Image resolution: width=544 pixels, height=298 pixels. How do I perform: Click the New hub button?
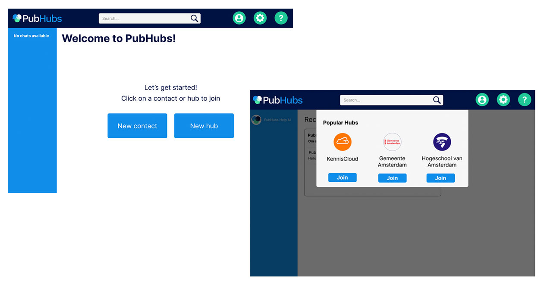point(204,126)
